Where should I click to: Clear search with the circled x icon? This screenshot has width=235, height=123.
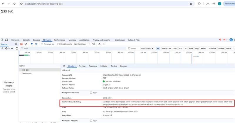(x=6, y=48)
